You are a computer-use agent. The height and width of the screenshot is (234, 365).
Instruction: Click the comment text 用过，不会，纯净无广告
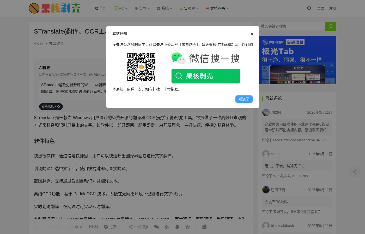click(285, 166)
